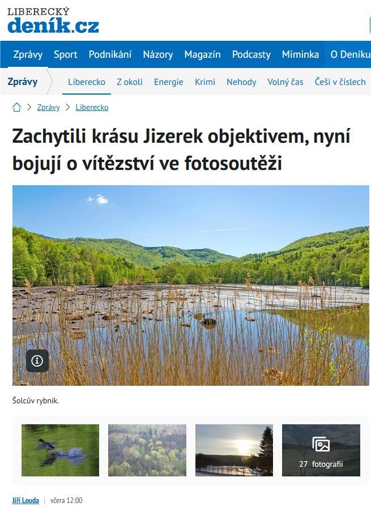This screenshot has width=371, height=507.
Task: Open the Zprávy main menu item
Action: 28,54
